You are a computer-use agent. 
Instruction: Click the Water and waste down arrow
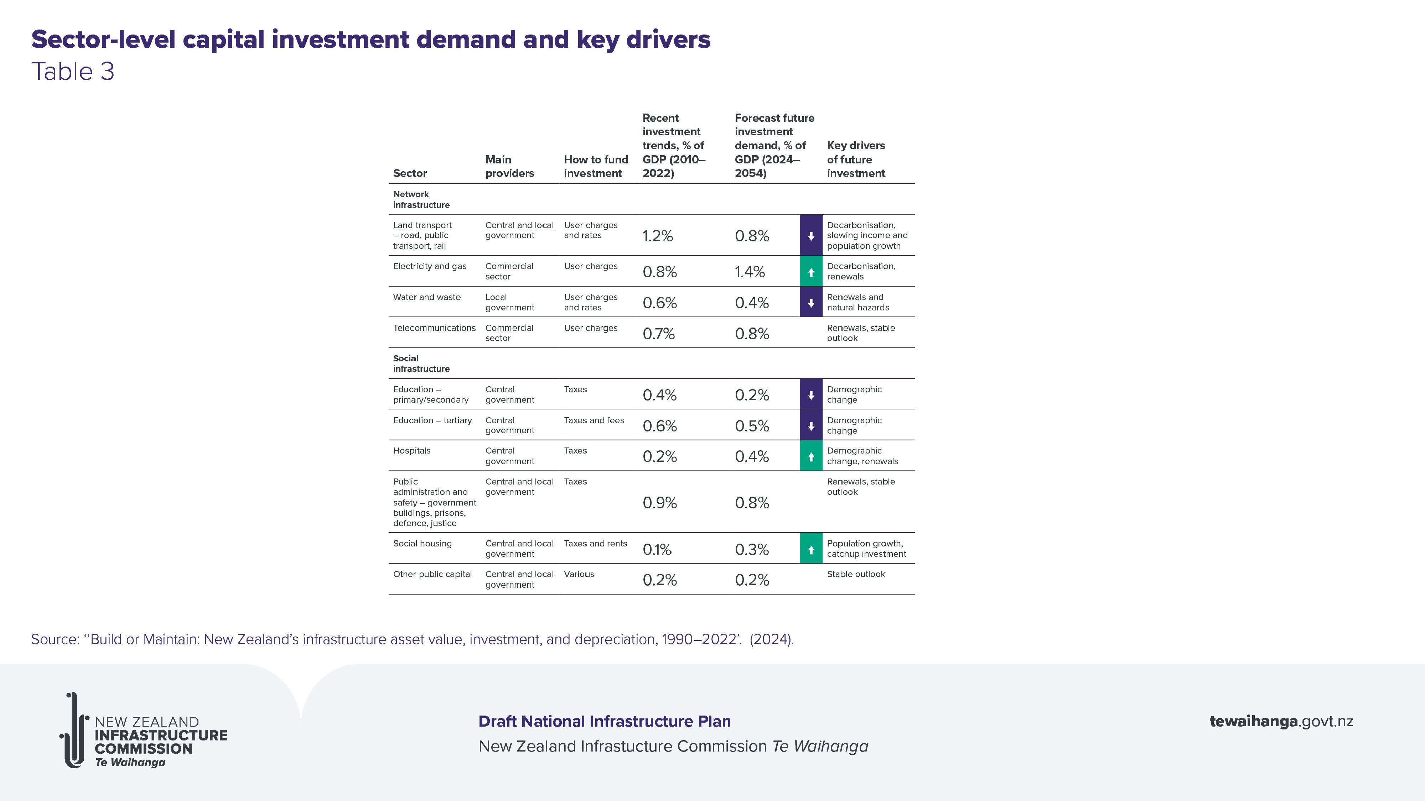pyautogui.click(x=810, y=302)
